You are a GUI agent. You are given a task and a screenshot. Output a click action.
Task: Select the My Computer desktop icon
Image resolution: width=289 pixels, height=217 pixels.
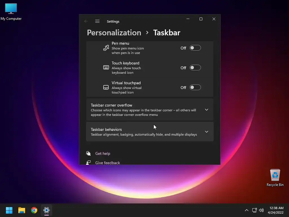[11, 12]
